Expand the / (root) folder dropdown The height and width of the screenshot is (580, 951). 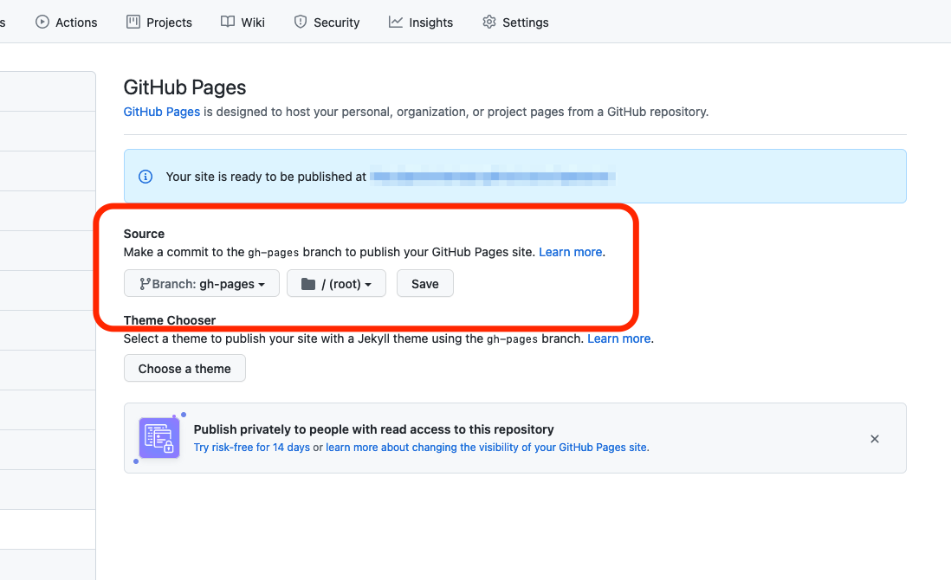(x=336, y=284)
